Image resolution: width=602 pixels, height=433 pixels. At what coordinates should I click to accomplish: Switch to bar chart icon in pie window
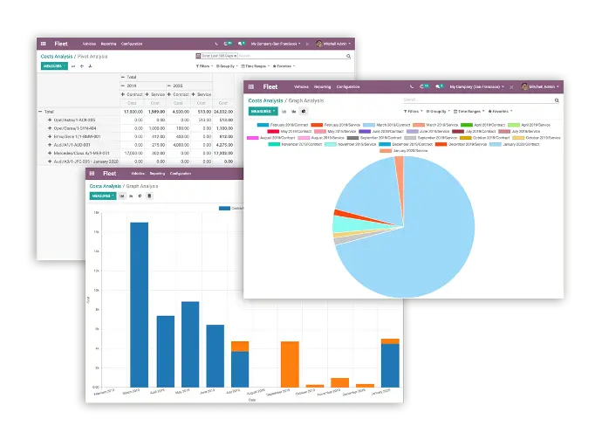point(284,112)
